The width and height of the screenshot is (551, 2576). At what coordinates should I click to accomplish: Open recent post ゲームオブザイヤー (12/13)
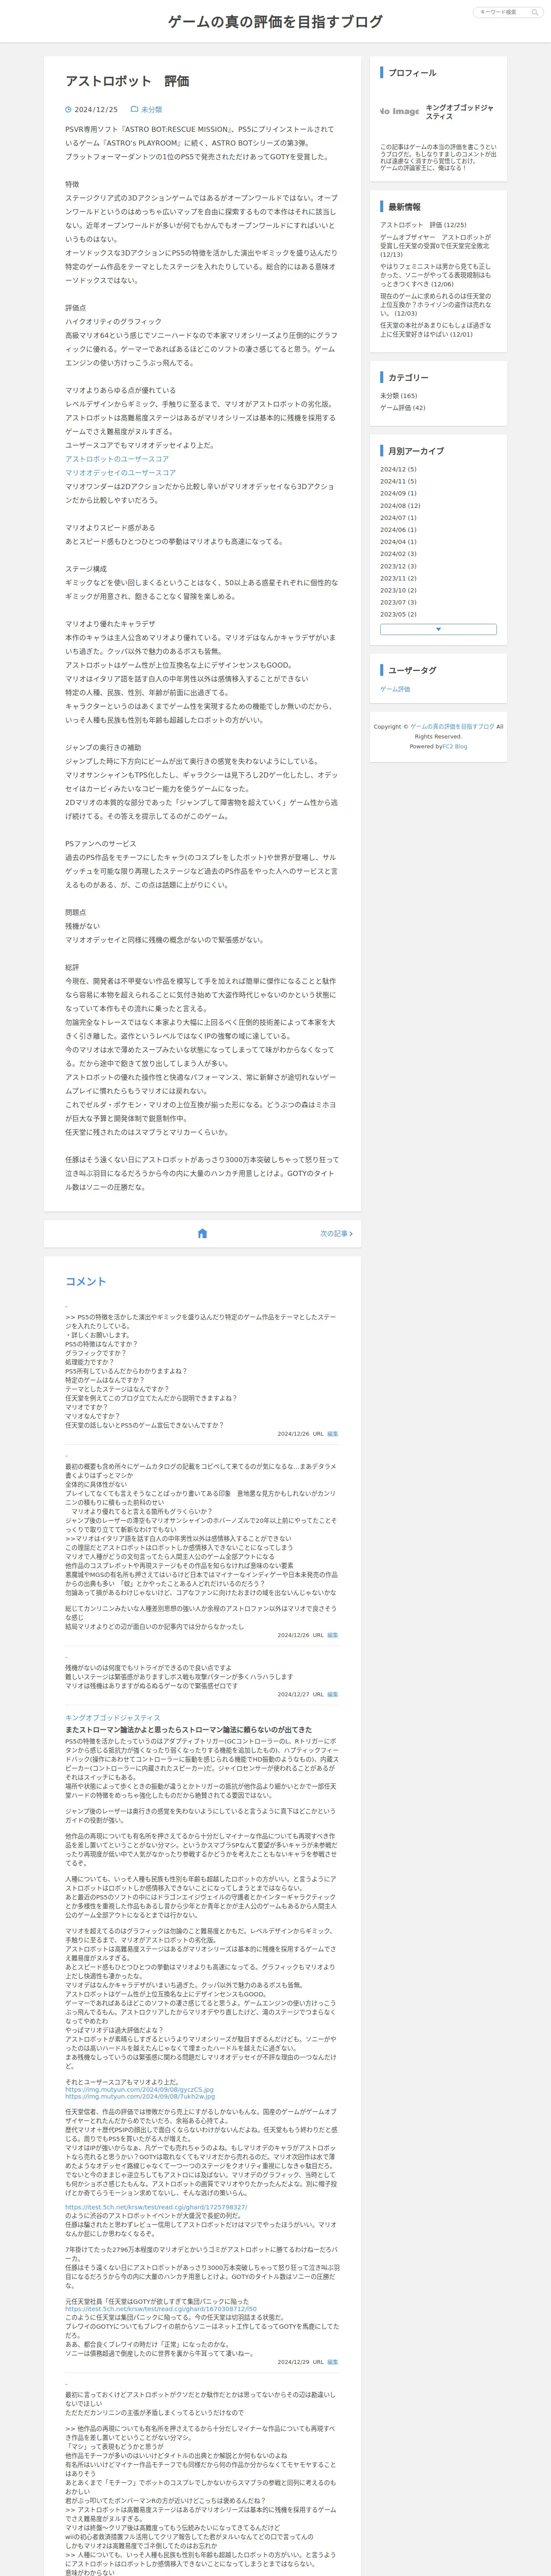pos(435,246)
